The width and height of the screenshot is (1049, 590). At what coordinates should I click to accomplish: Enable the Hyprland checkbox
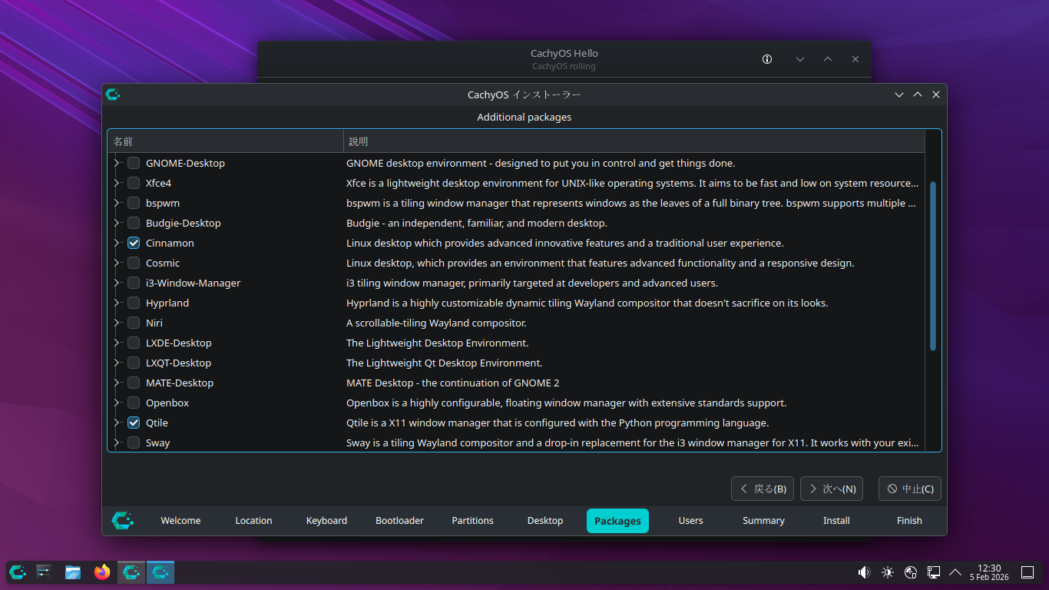[x=134, y=303]
